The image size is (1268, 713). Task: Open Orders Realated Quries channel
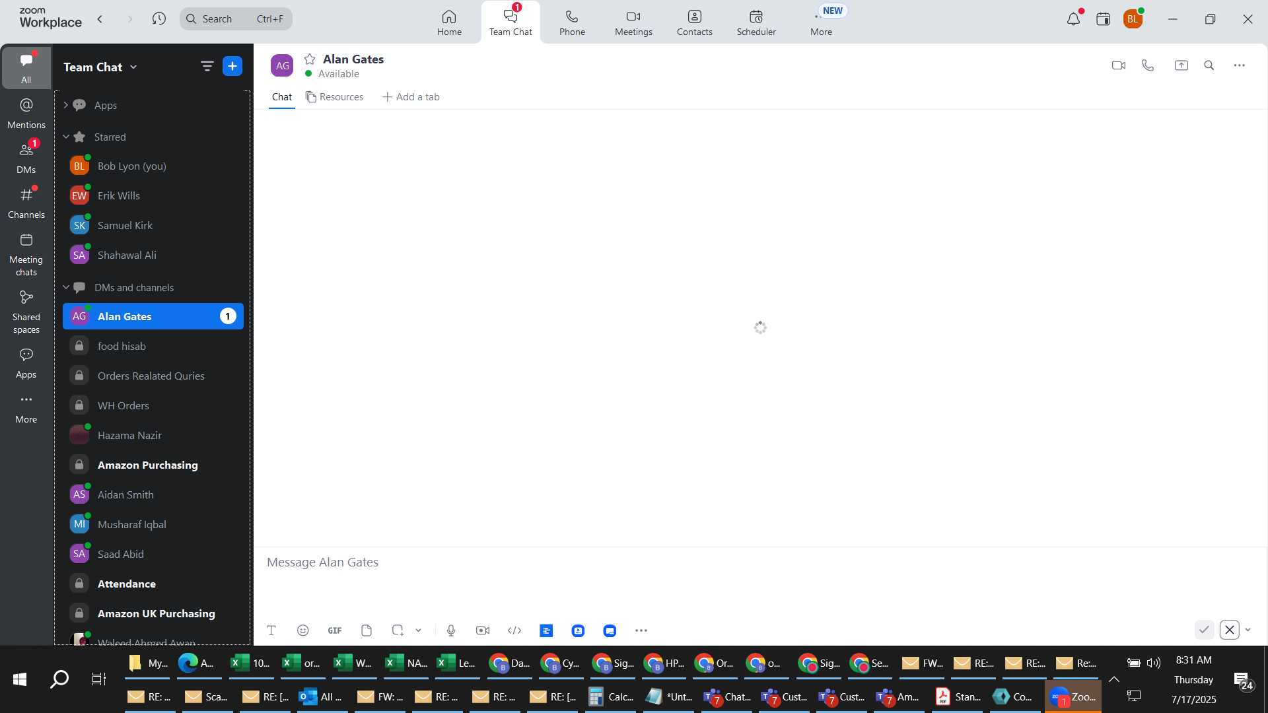(153, 376)
